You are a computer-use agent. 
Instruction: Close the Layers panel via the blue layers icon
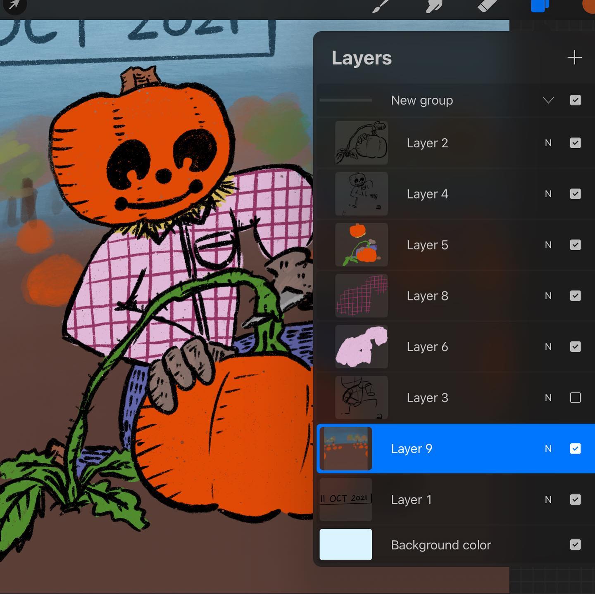click(539, 6)
